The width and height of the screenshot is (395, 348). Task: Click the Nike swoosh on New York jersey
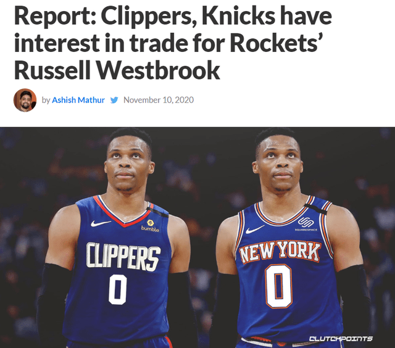pyautogui.click(x=255, y=230)
